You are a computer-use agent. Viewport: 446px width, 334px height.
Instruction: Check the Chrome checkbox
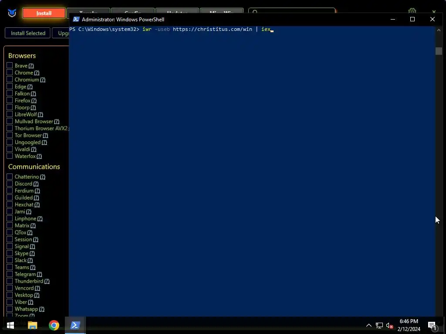click(10, 73)
